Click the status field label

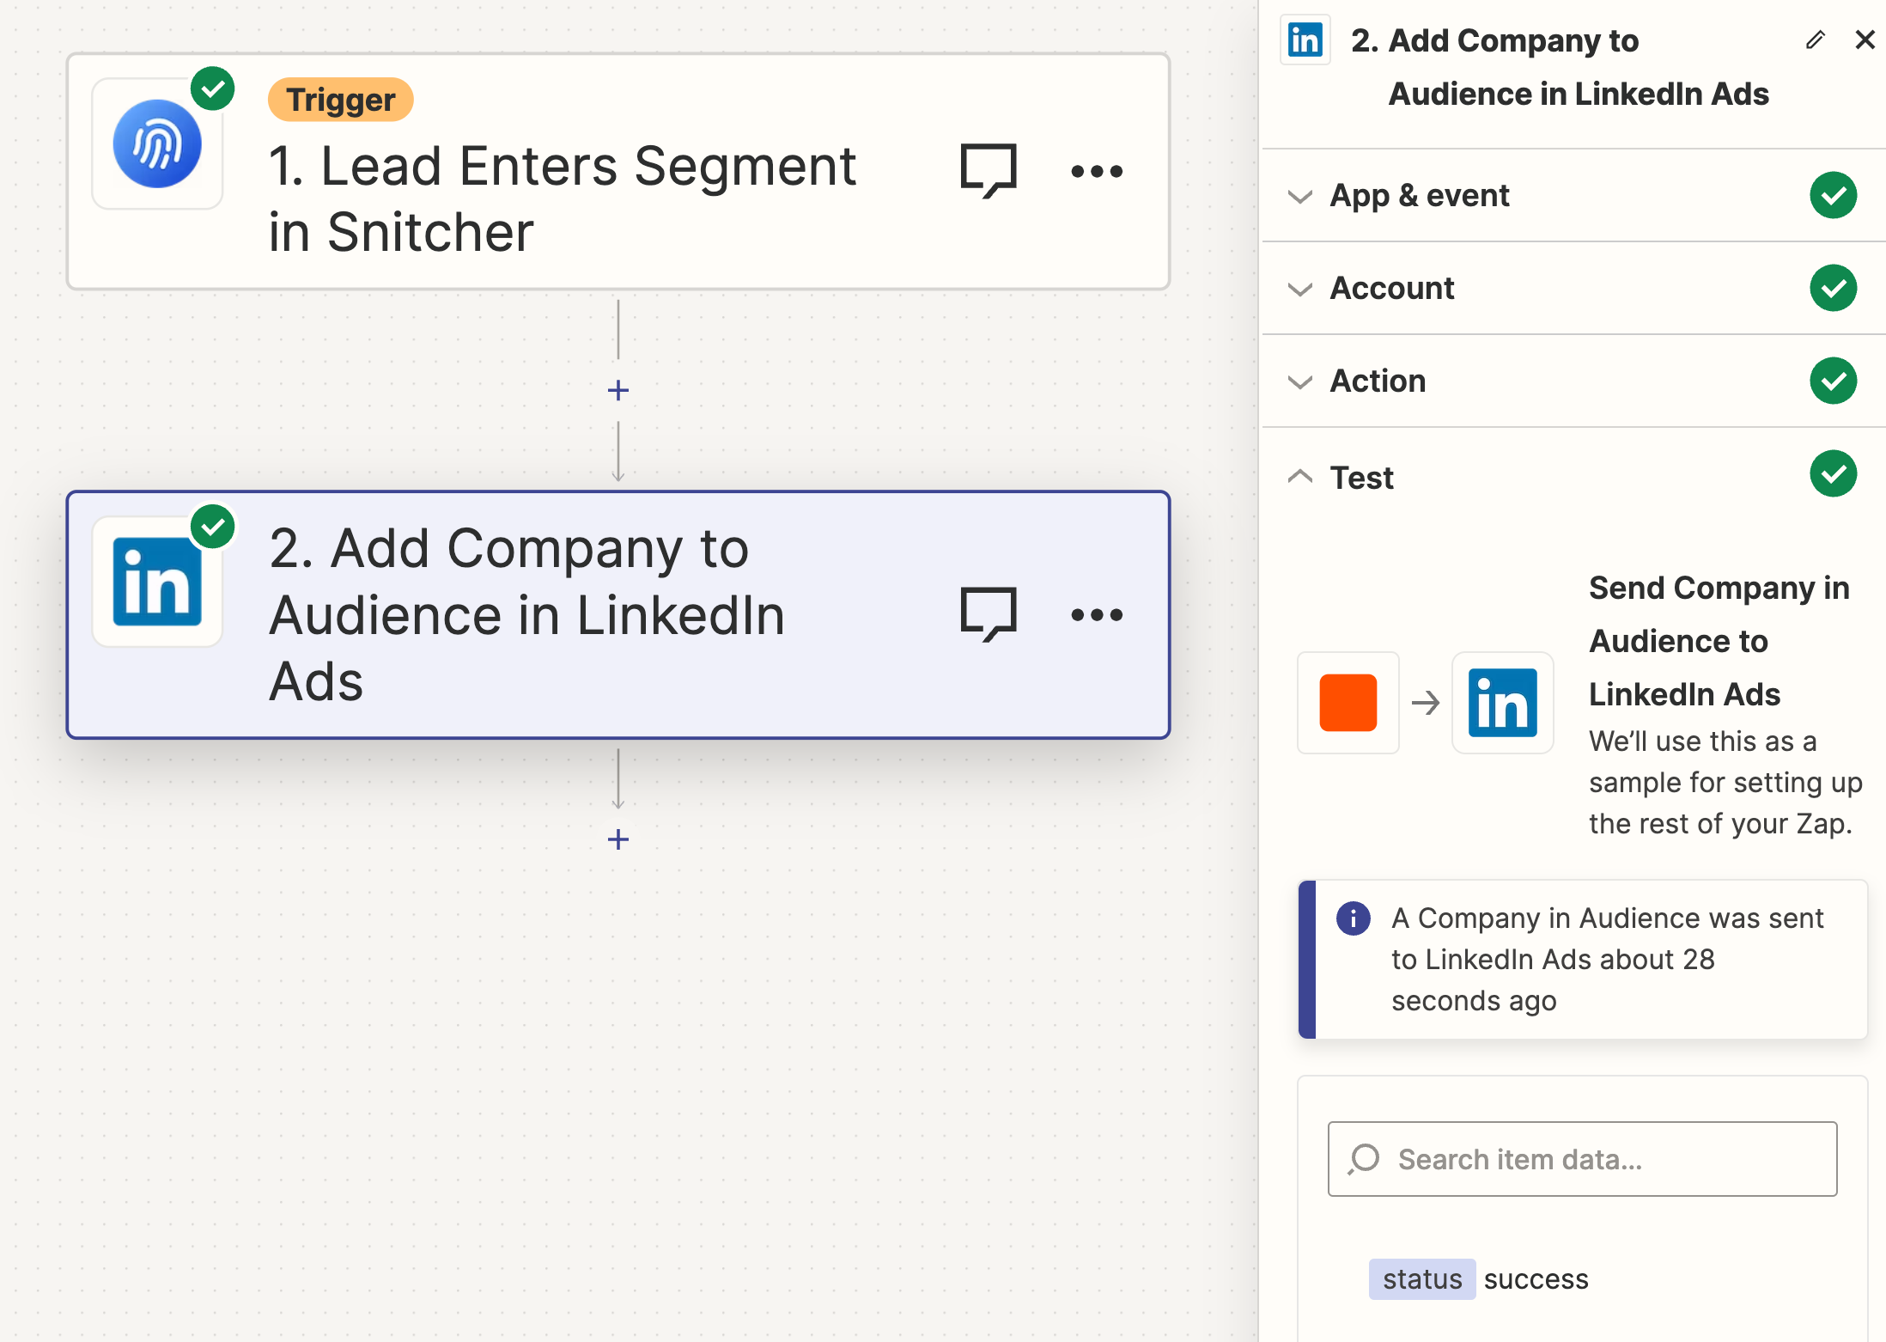coord(1422,1279)
